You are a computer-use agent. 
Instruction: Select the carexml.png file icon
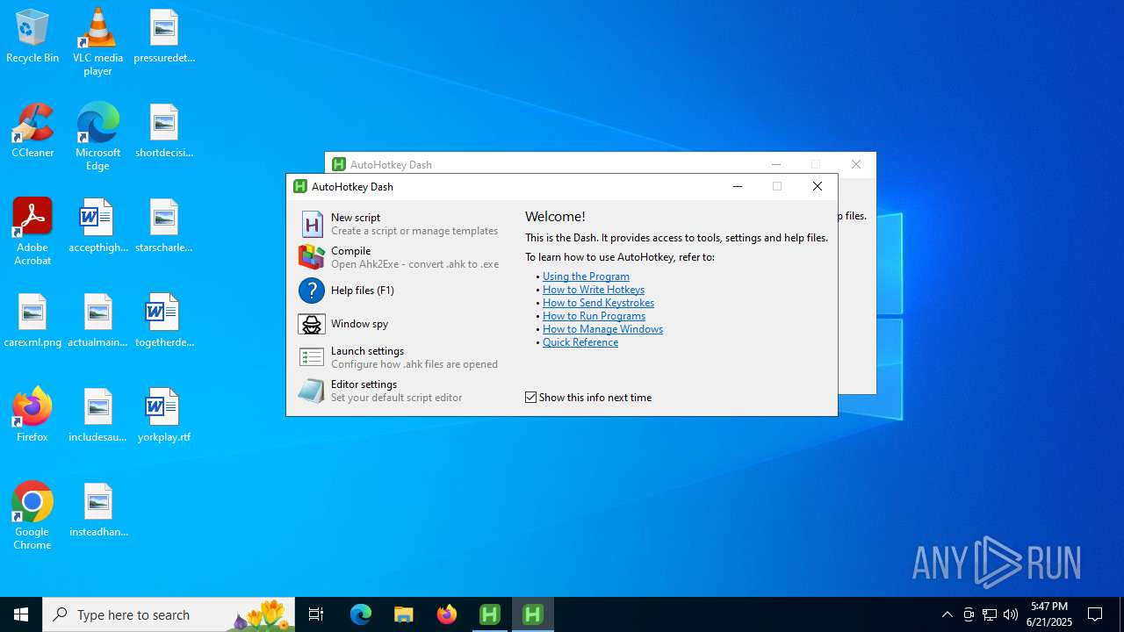pos(32,321)
